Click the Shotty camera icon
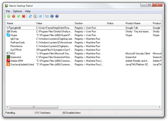 8,31
